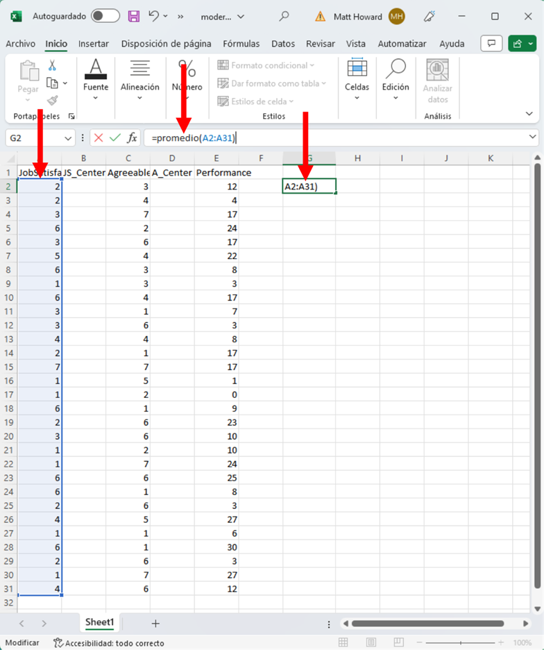Open the Datos ribbon tab
The height and width of the screenshot is (650, 544).
pyautogui.click(x=283, y=44)
